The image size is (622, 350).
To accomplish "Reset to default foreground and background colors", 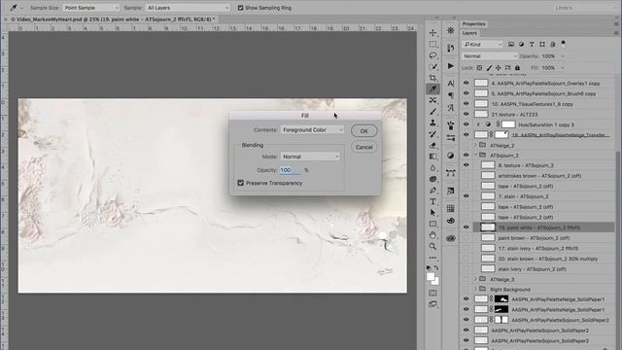I will pos(429,268).
